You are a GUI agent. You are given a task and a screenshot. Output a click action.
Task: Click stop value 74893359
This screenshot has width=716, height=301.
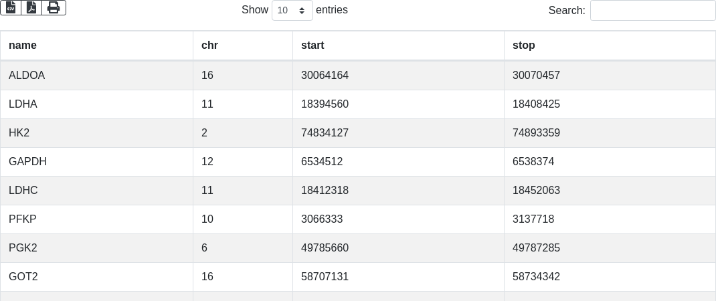coord(536,133)
